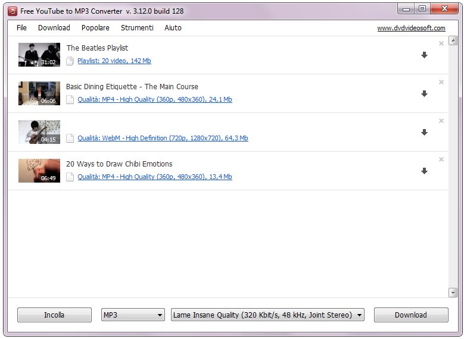Click download arrow for the WebM 720p item
Viewport: 464px width, 339px height.
(x=424, y=133)
